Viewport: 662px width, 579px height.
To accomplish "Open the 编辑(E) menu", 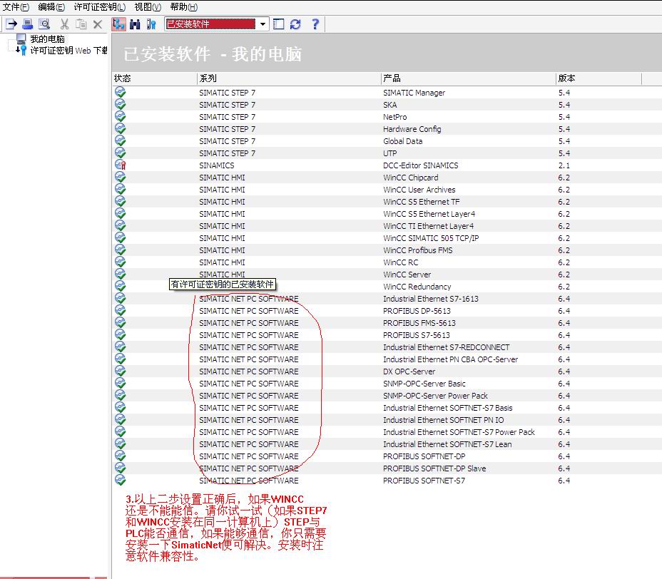I will coord(51,6).
